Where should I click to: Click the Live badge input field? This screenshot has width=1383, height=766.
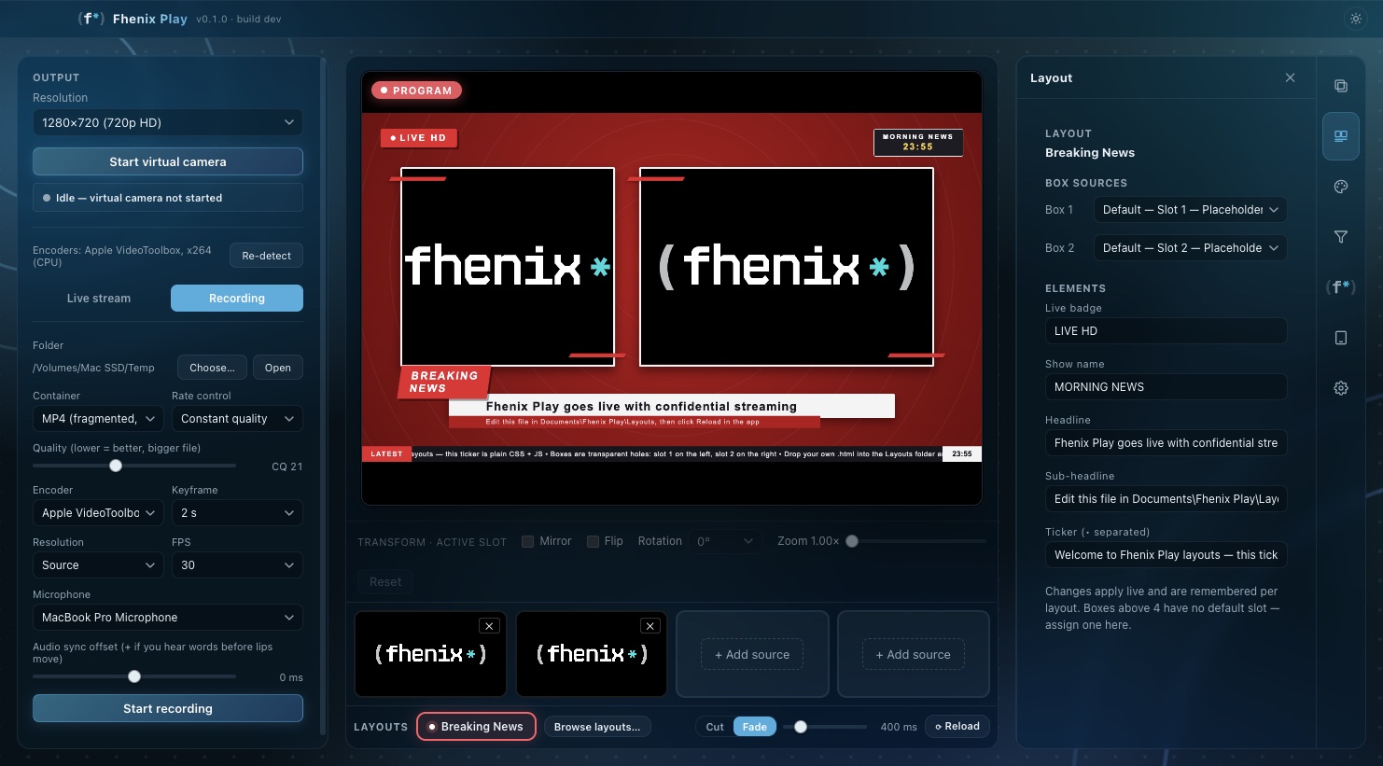1166,331
